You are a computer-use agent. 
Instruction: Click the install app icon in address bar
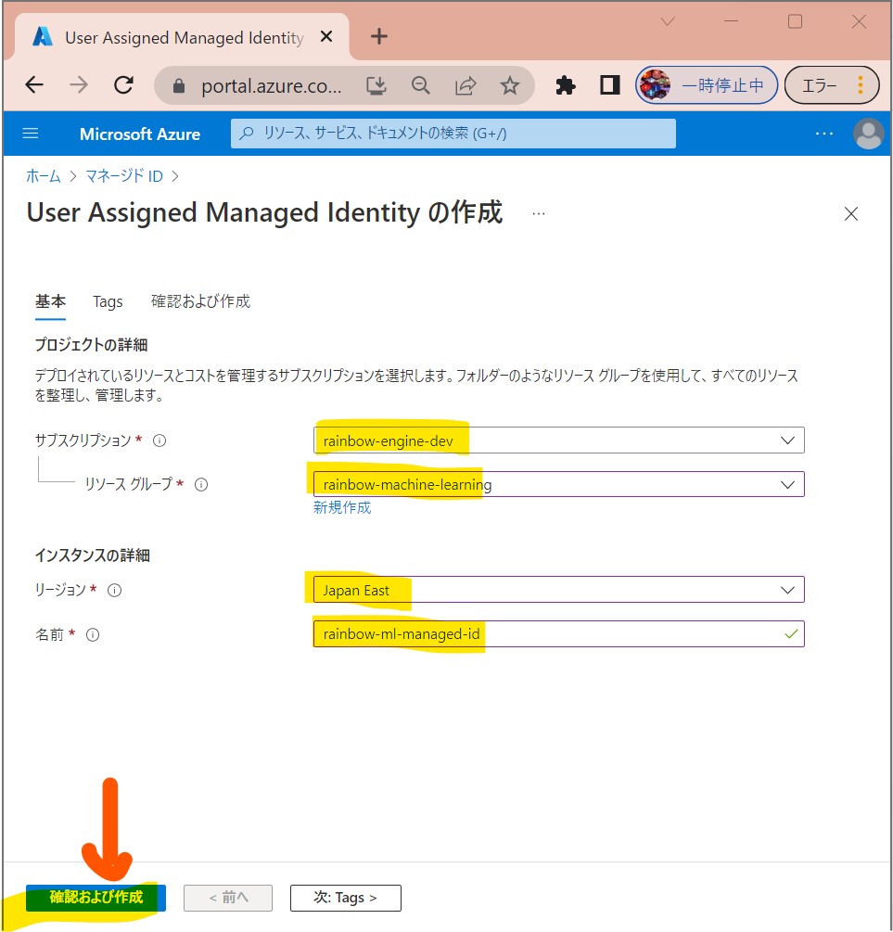pyautogui.click(x=376, y=86)
